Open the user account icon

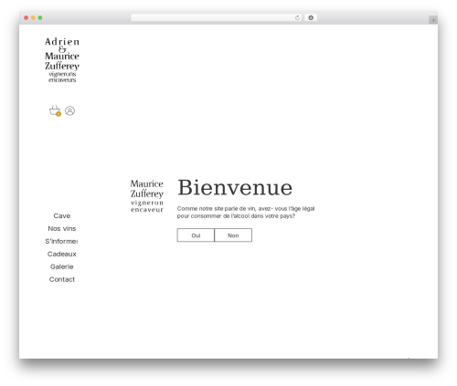[69, 110]
